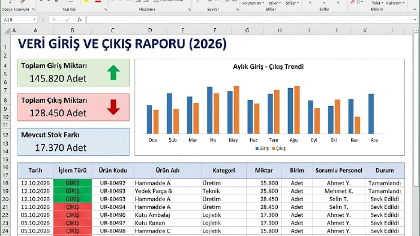The image size is (420, 236).
Task: Click the Giriş legend entry in the chart
Action: pyautogui.click(x=262, y=149)
